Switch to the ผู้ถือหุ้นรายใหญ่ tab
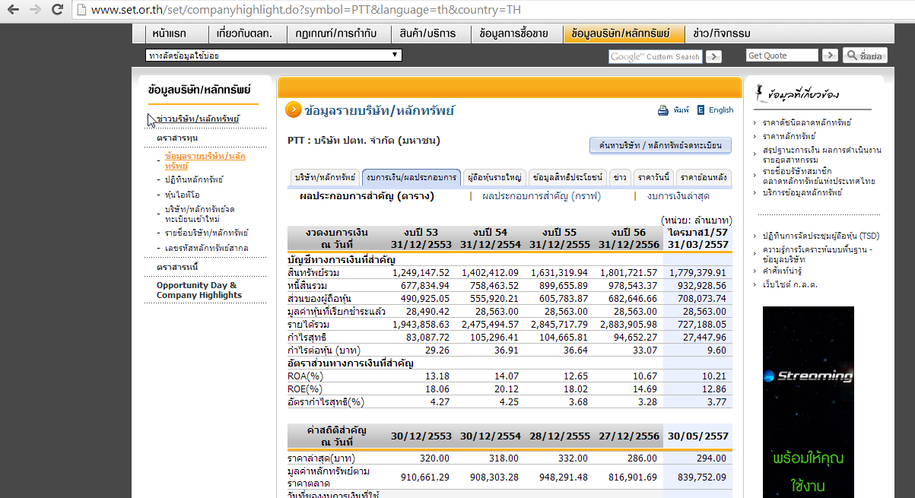915x498 pixels. 494,177
